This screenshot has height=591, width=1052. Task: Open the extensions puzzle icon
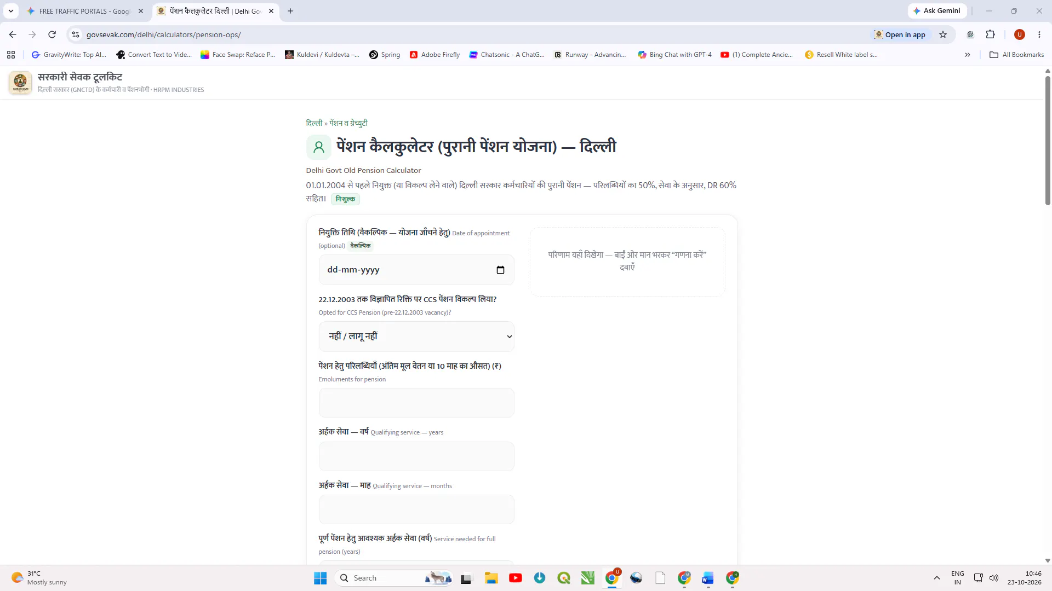(990, 34)
